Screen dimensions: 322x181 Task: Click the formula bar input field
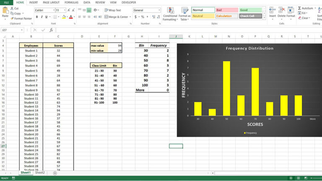click(x=189, y=30)
